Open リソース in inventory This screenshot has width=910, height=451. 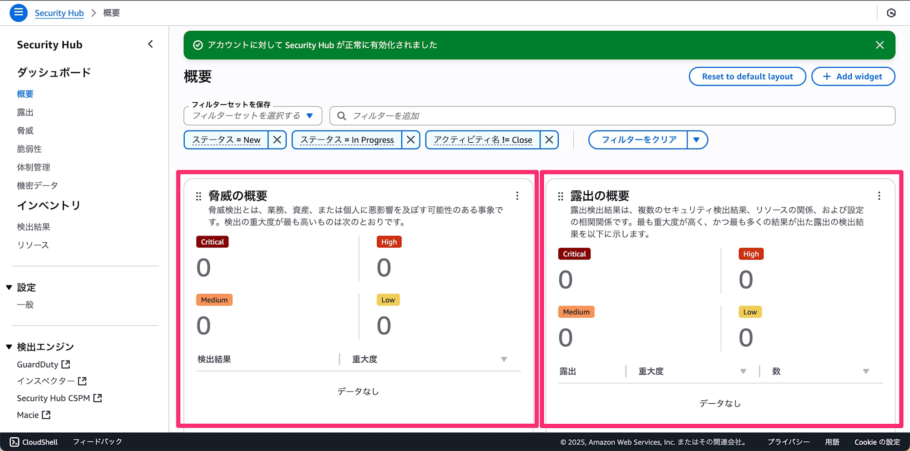pos(33,245)
